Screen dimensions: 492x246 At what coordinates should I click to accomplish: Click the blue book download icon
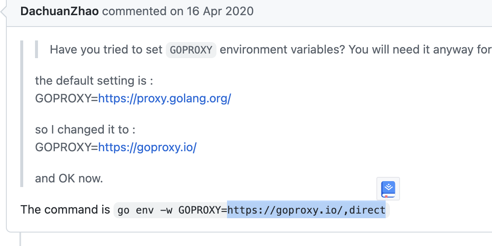(x=388, y=189)
